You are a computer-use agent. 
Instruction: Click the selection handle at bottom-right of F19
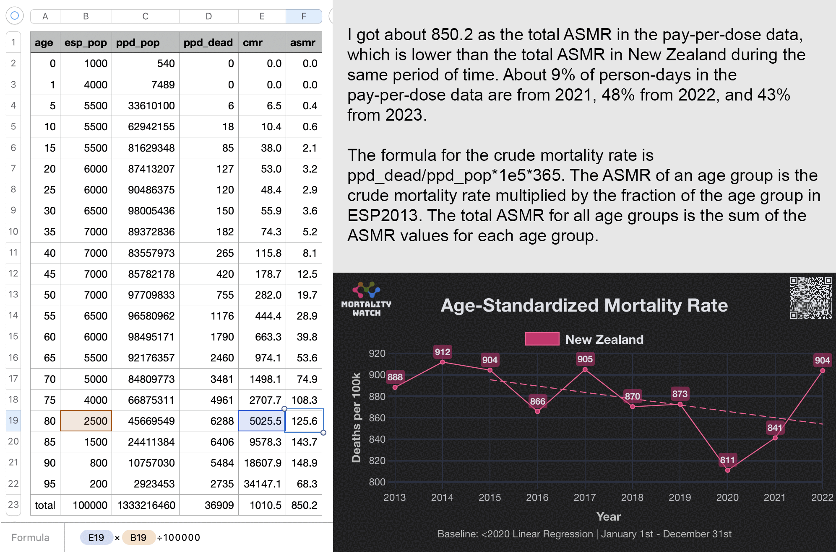(x=323, y=433)
